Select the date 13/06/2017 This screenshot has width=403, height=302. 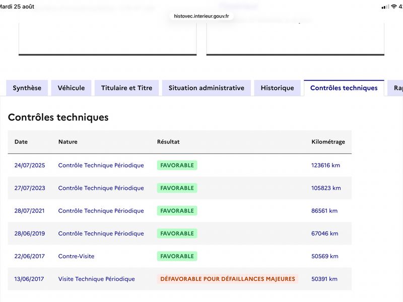[x=29, y=279]
